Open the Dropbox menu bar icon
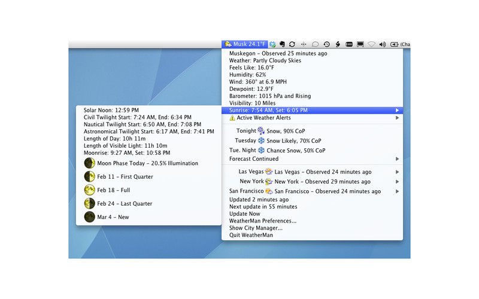The width and height of the screenshot is (479, 299). pyautogui.click(x=272, y=44)
